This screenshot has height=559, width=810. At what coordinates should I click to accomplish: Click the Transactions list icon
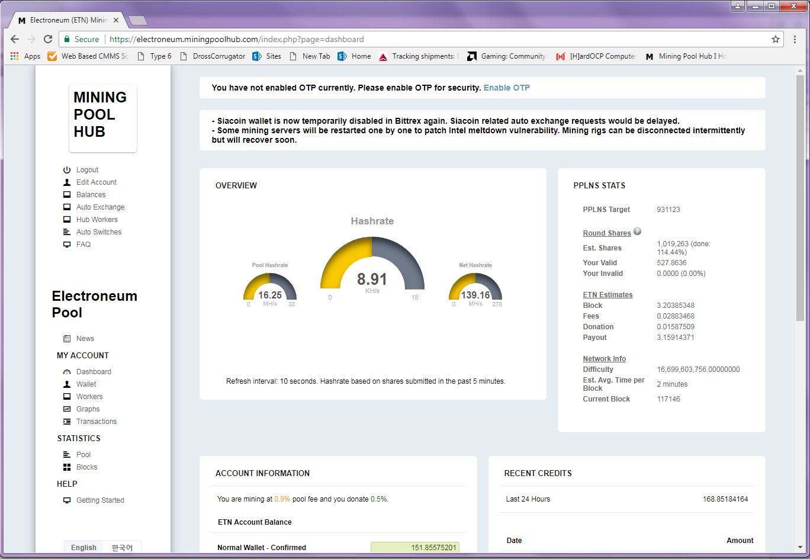click(x=67, y=422)
